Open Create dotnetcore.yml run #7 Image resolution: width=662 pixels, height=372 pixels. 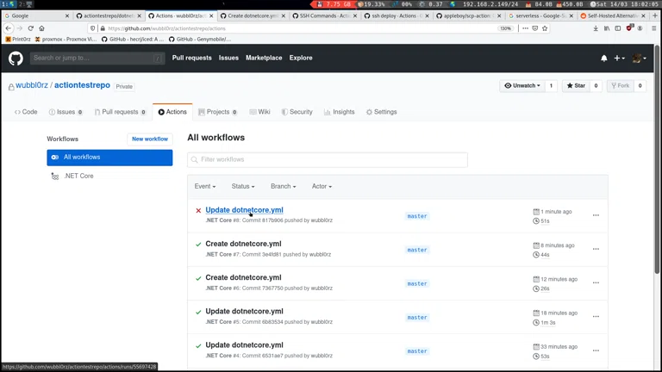[x=243, y=244]
